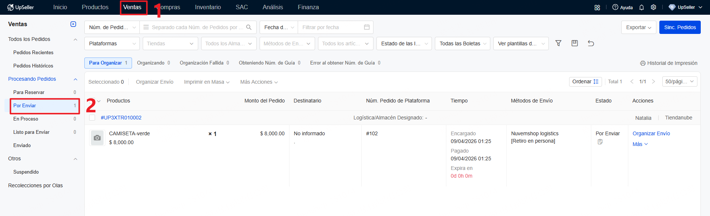Collapse the Ventas sidebar panel icon

click(x=73, y=24)
